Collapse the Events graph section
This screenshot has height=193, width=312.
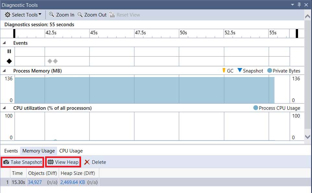[4, 43]
